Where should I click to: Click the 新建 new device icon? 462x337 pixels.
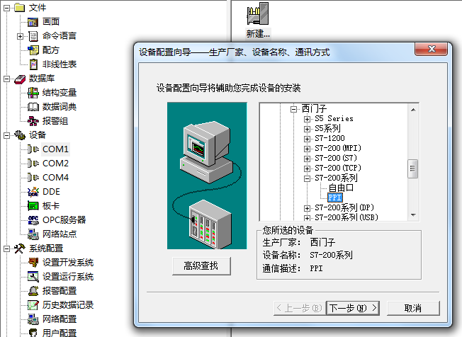click(x=258, y=13)
